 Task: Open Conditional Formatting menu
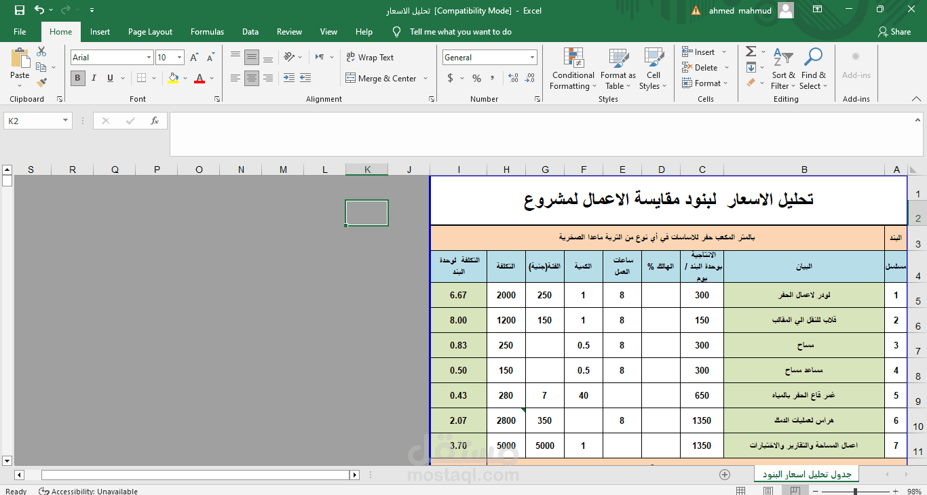pyautogui.click(x=573, y=68)
